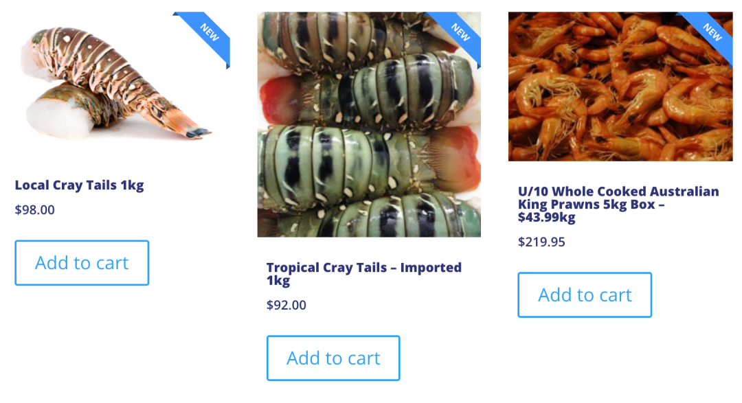Add Tropical Cray Tails Imported to cart
The height and width of the screenshot is (403, 742).
(333, 358)
